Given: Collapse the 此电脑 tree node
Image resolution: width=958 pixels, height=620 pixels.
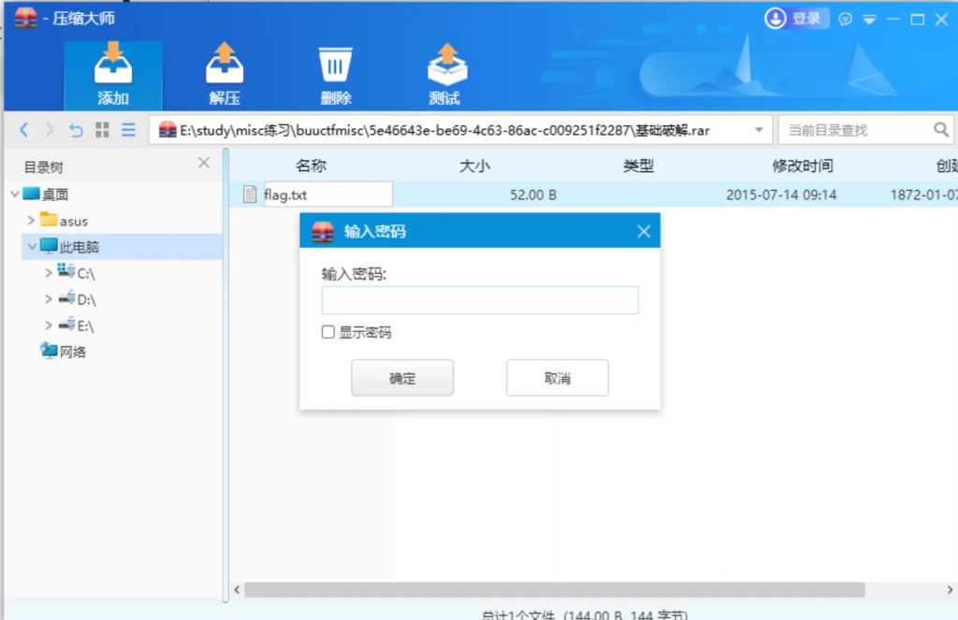Looking at the screenshot, I should click(32, 246).
